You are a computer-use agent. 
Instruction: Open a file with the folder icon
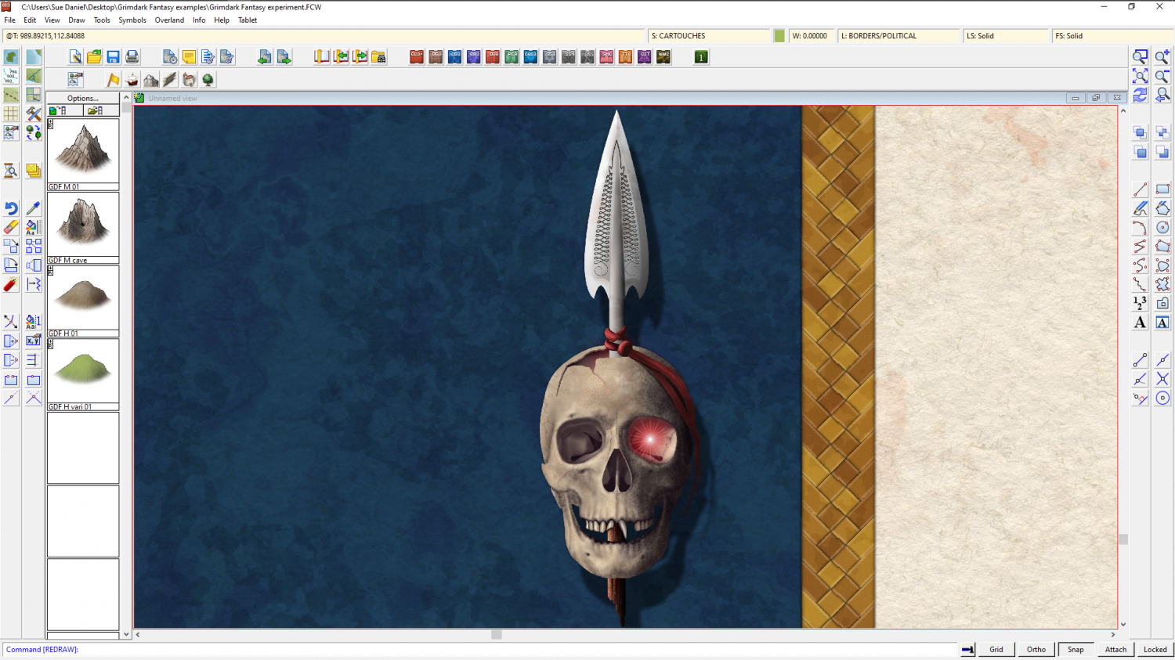(94, 57)
